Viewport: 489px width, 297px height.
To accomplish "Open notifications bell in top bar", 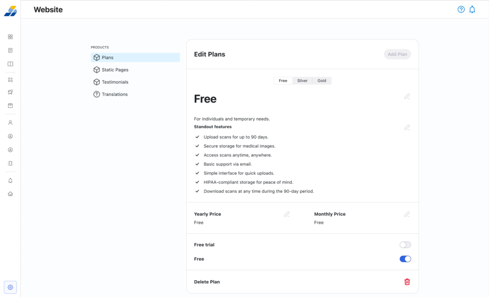I will 472,10.
